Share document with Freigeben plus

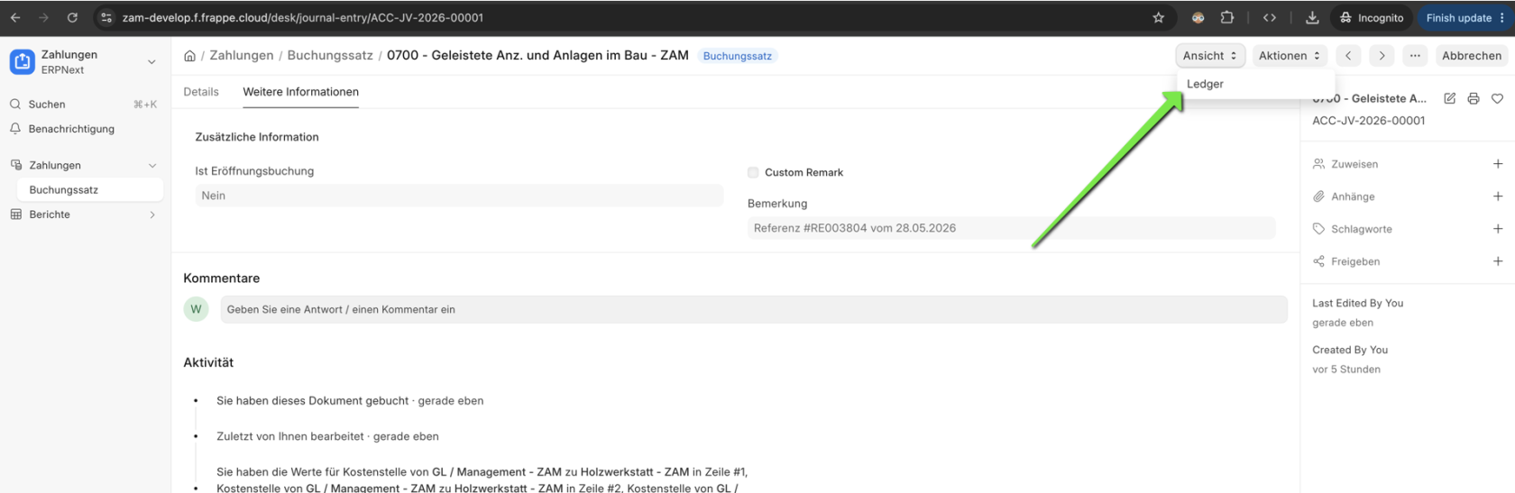(1498, 261)
